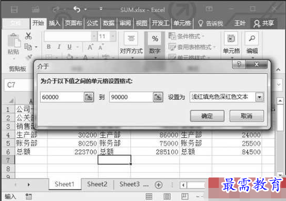The width and height of the screenshot is (286, 201).
Task: Open the font name dropdown
Action: (94, 36)
